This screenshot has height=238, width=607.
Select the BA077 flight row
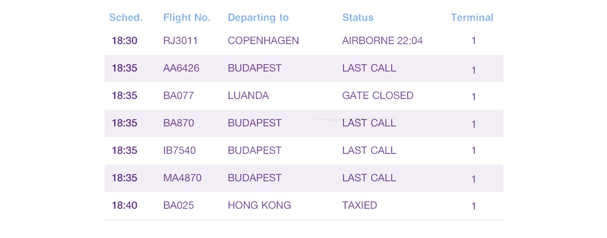[x=304, y=96]
